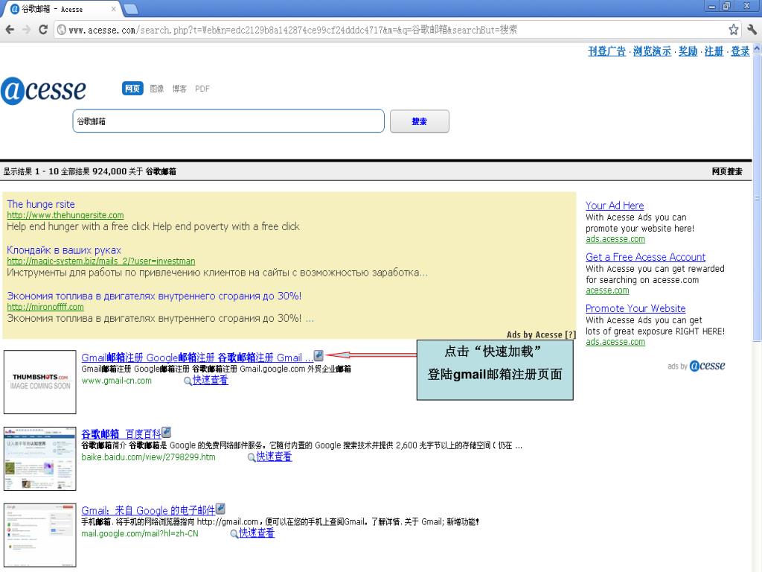Switch to 博客 search tab
Screen dimensions: 762x572
point(179,89)
